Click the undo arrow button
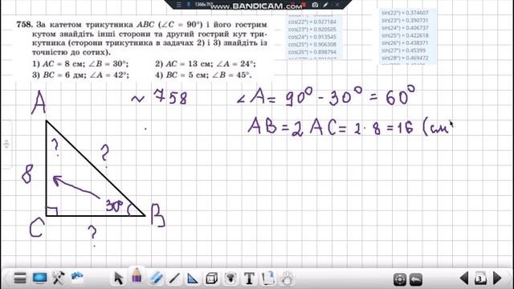This screenshot has width=514, height=289. [x=416, y=279]
